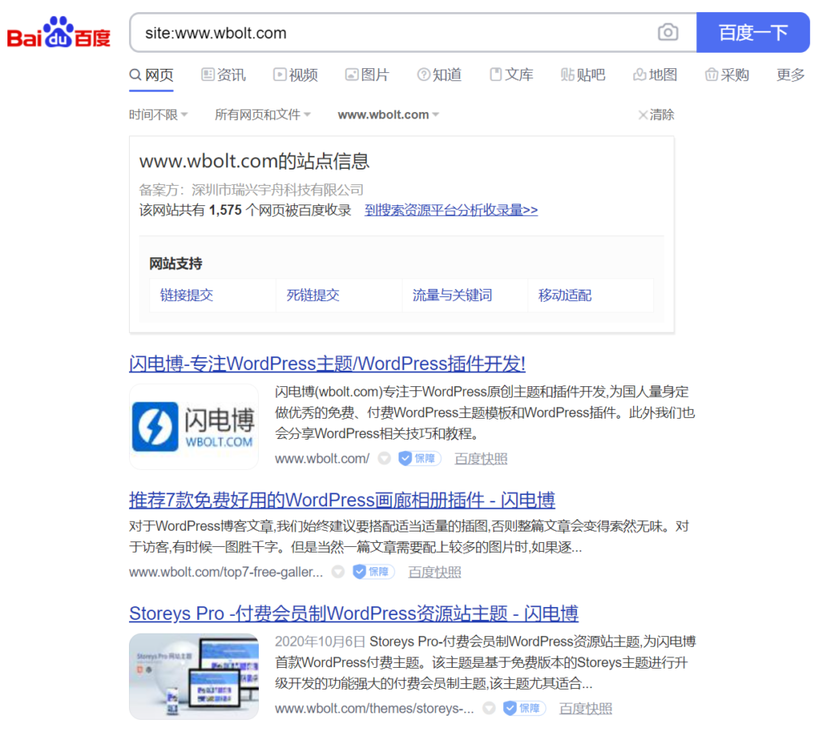831x736 pixels.
Task: Open the 更多 menu
Action: [790, 75]
